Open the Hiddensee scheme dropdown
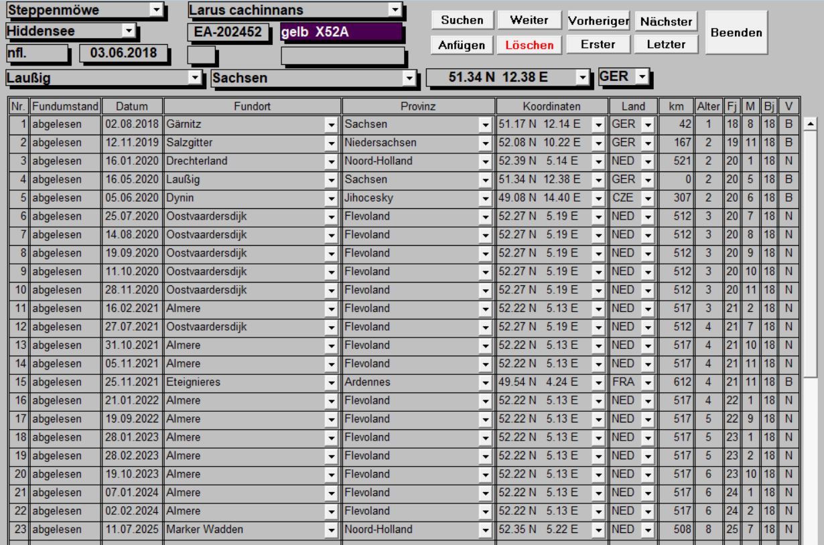Viewport: 824px width, 545px height. pos(128,31)
